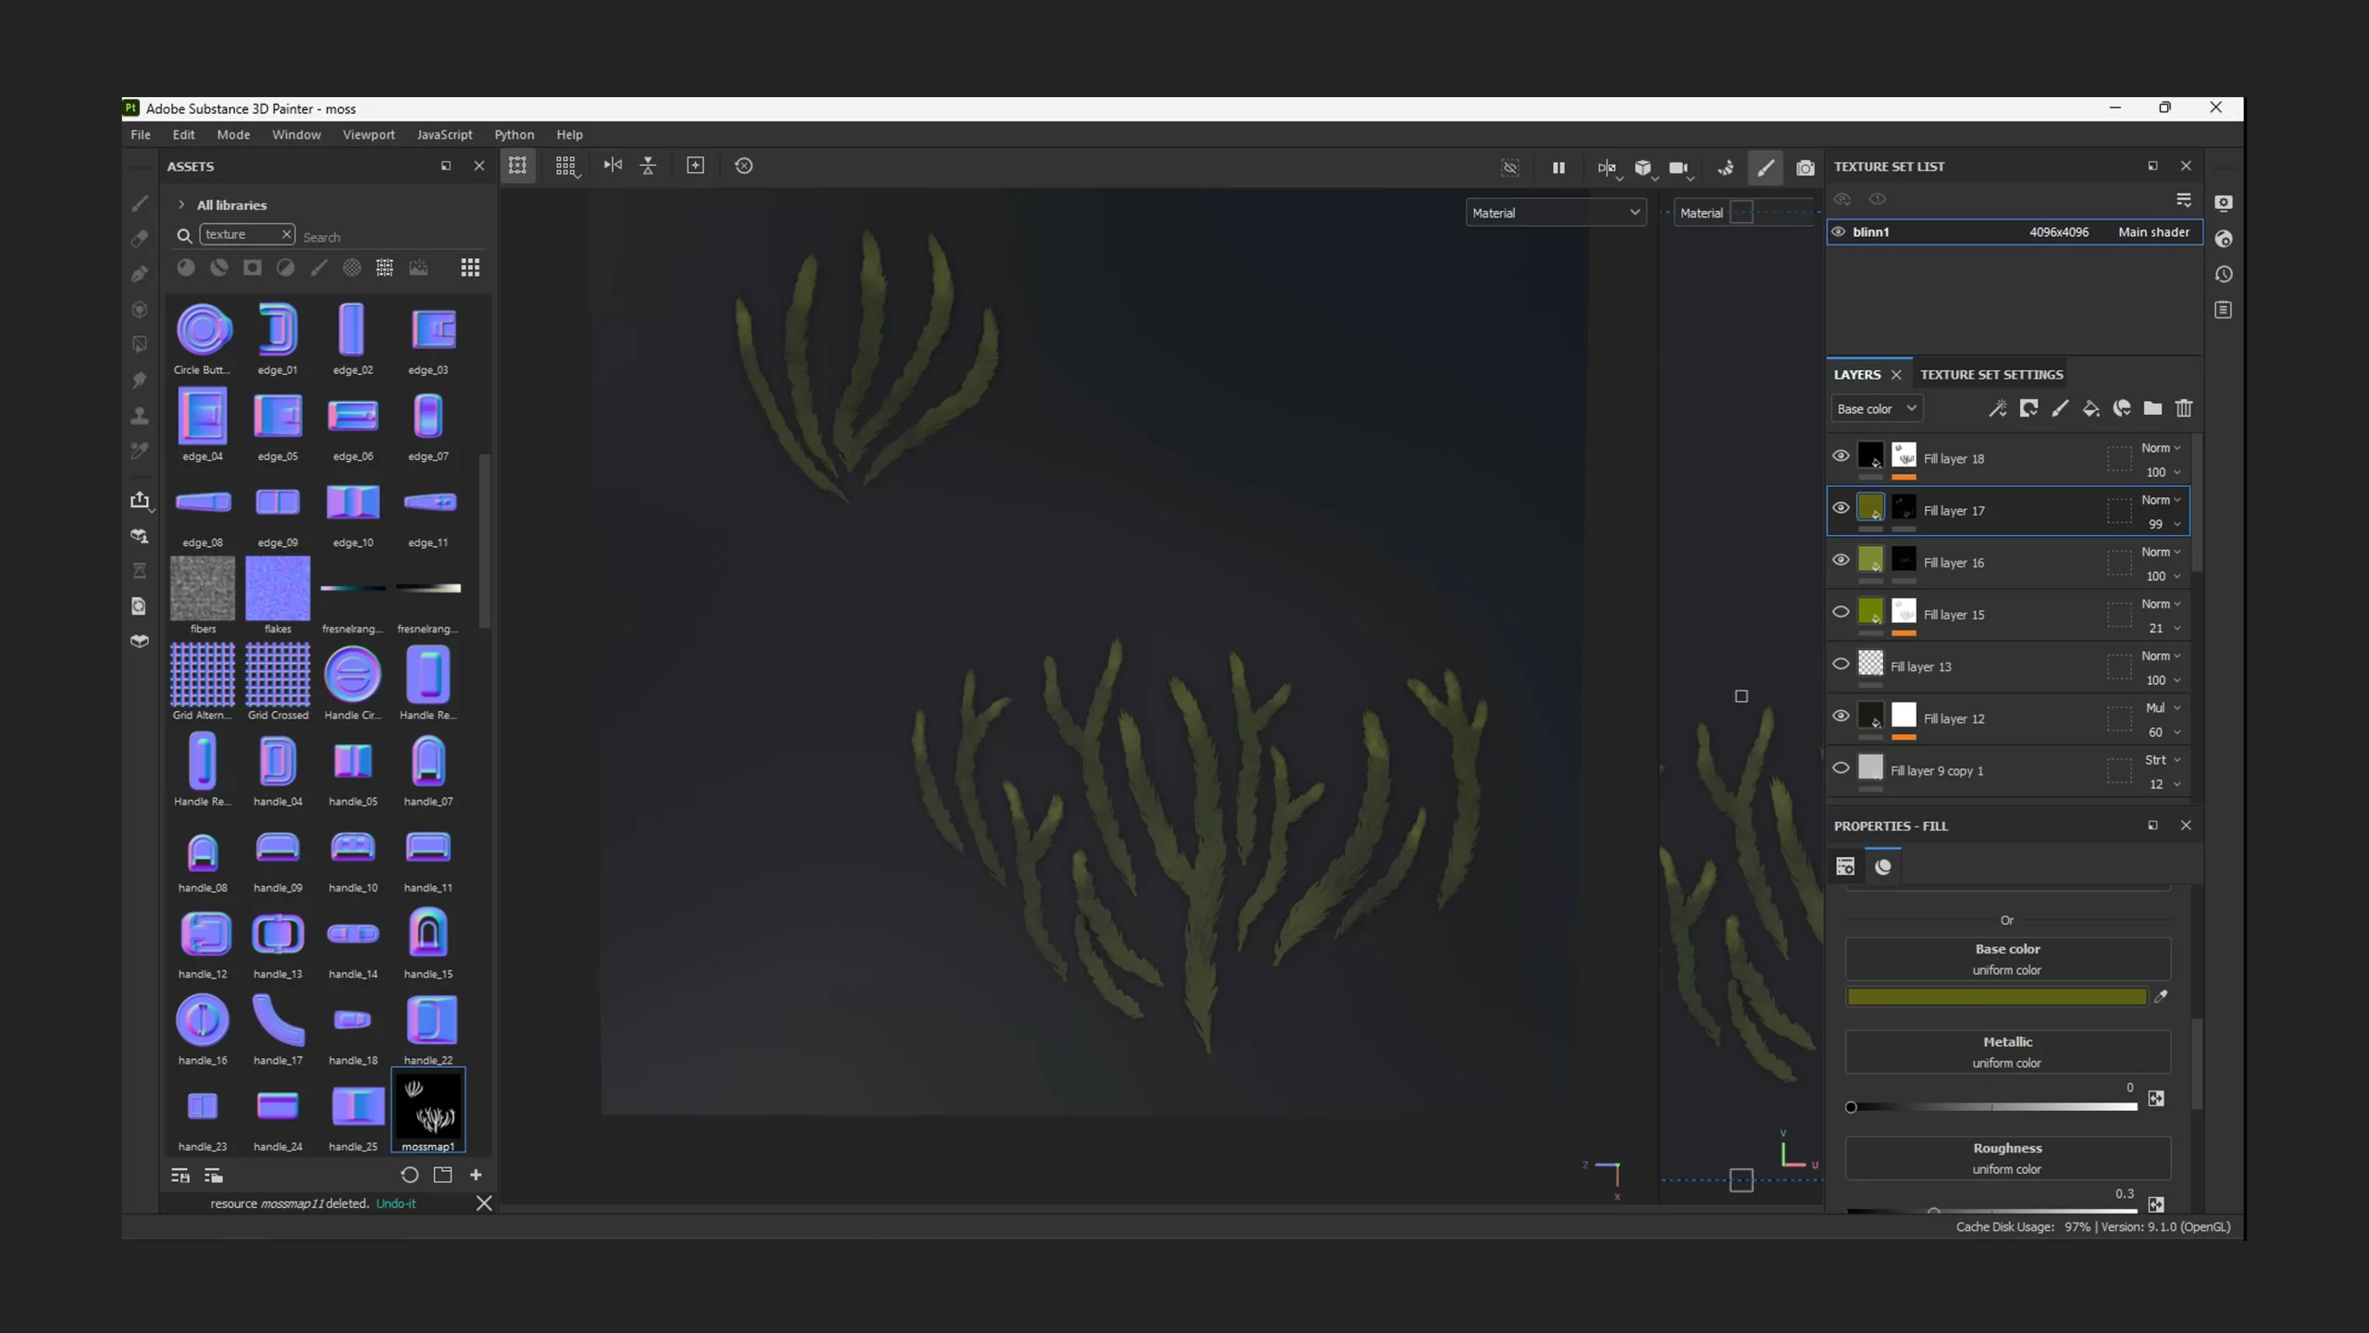Select the Paint brush tool in left toolbar
2369x1333 pixels.
point(140,204)
